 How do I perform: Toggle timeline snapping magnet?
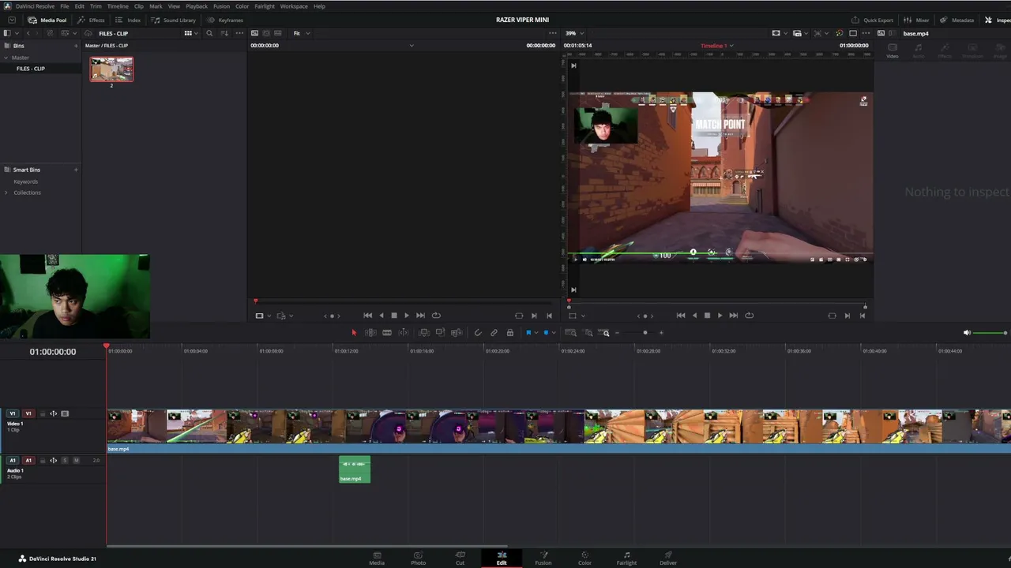477,333
